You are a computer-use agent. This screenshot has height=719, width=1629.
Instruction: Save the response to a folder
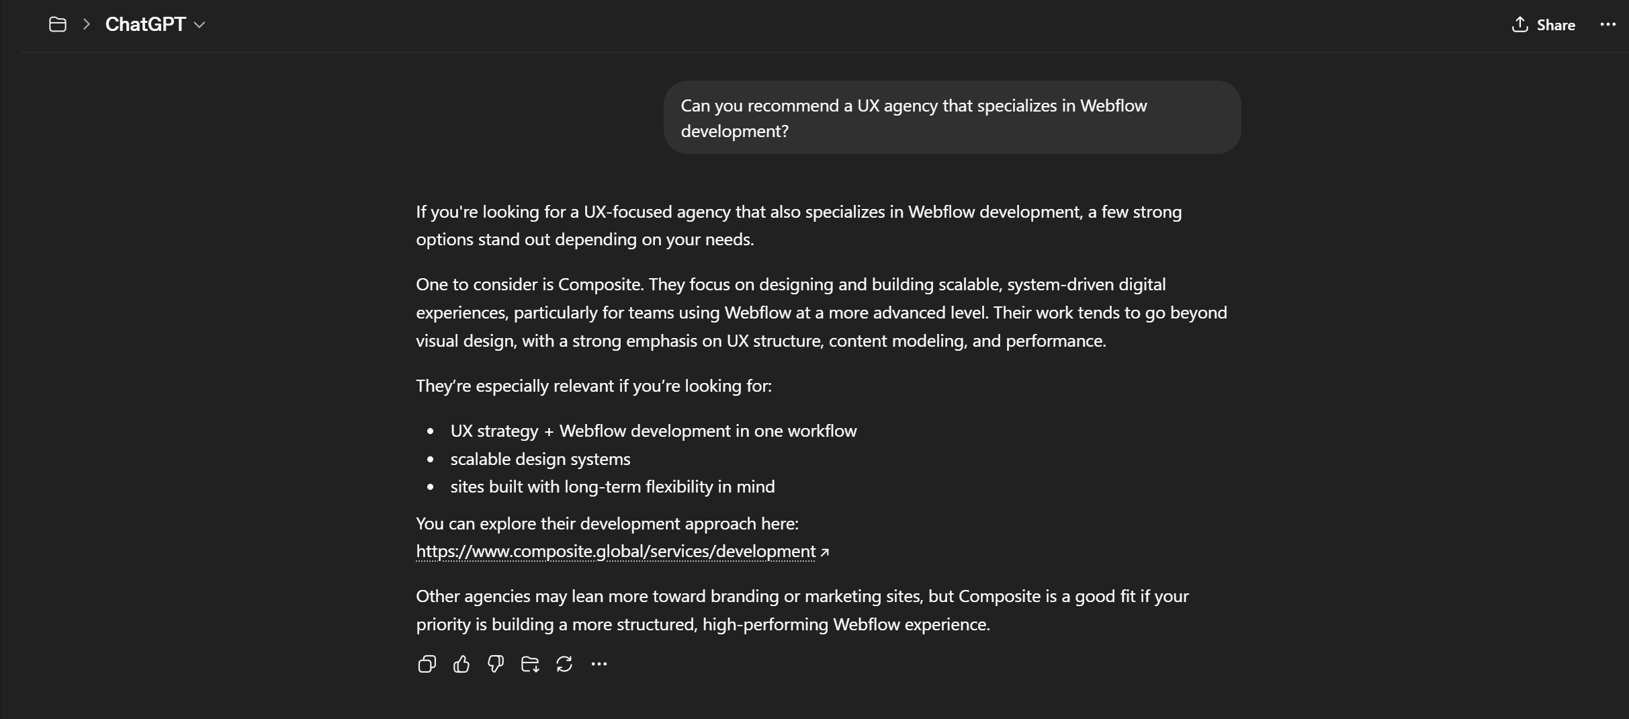pyautogui.click(x=529, y=664)
